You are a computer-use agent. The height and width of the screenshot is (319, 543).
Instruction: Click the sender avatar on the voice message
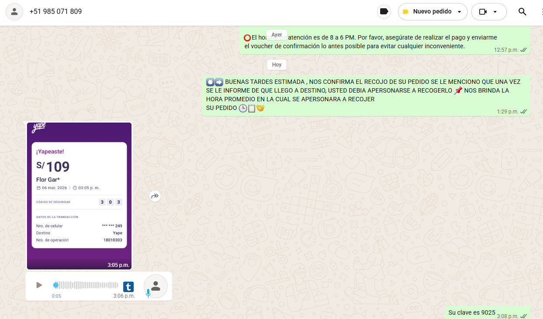pyautogui.click(x=155, y=286)
